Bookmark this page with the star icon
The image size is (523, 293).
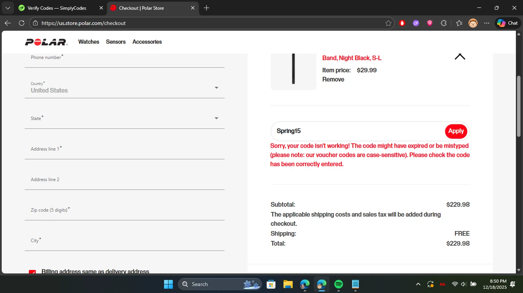(388, 23)
